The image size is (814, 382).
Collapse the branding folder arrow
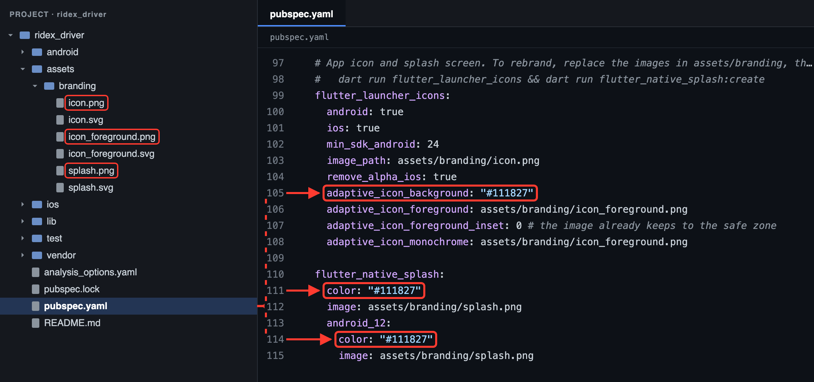pos(35,86)
